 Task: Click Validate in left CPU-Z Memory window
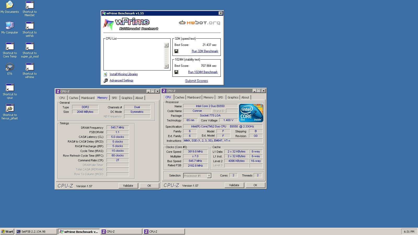click(x=128, y=186)
